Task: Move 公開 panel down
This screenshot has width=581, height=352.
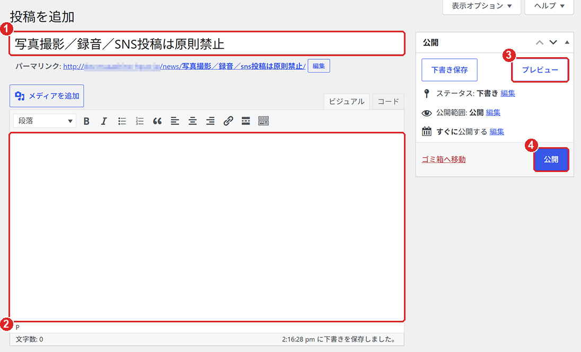Action: coord(553,42)
